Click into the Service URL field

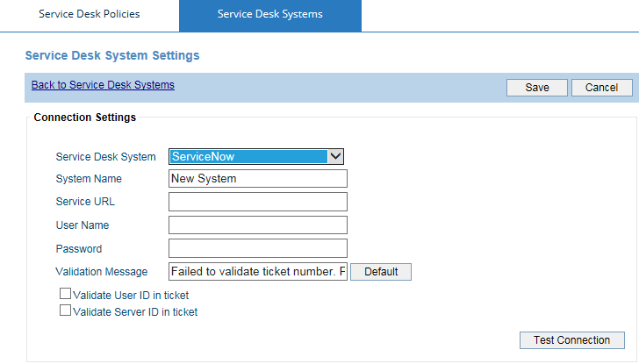pos(258,202)
